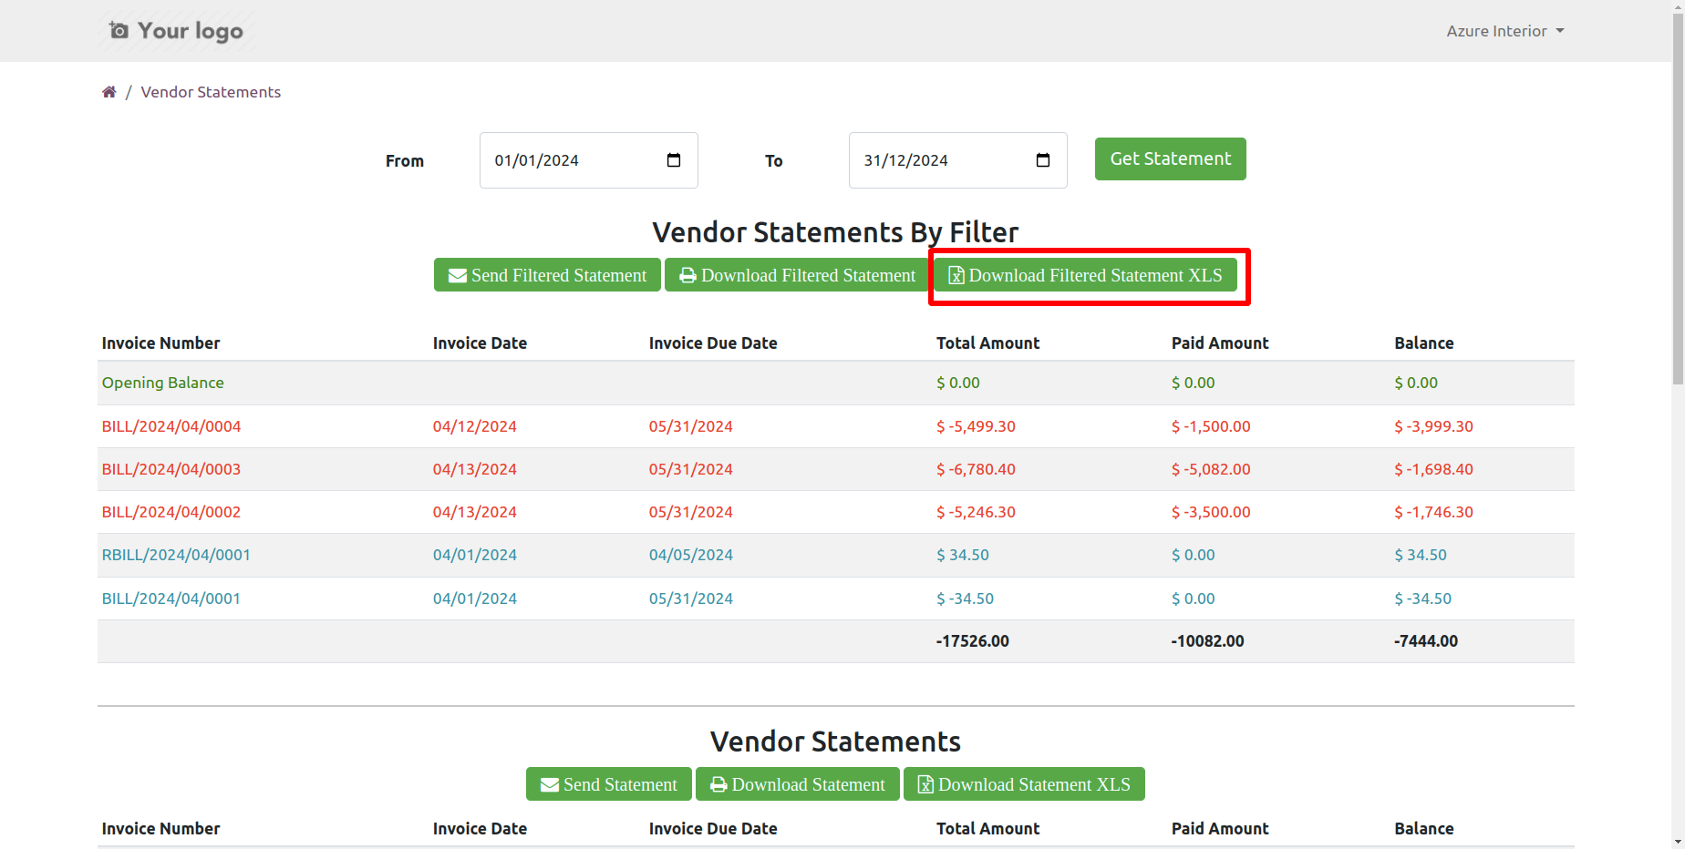
Task: Click the Vendor Statements breadcrumb link
Action: pyautogui.click(x=211, y=92)
